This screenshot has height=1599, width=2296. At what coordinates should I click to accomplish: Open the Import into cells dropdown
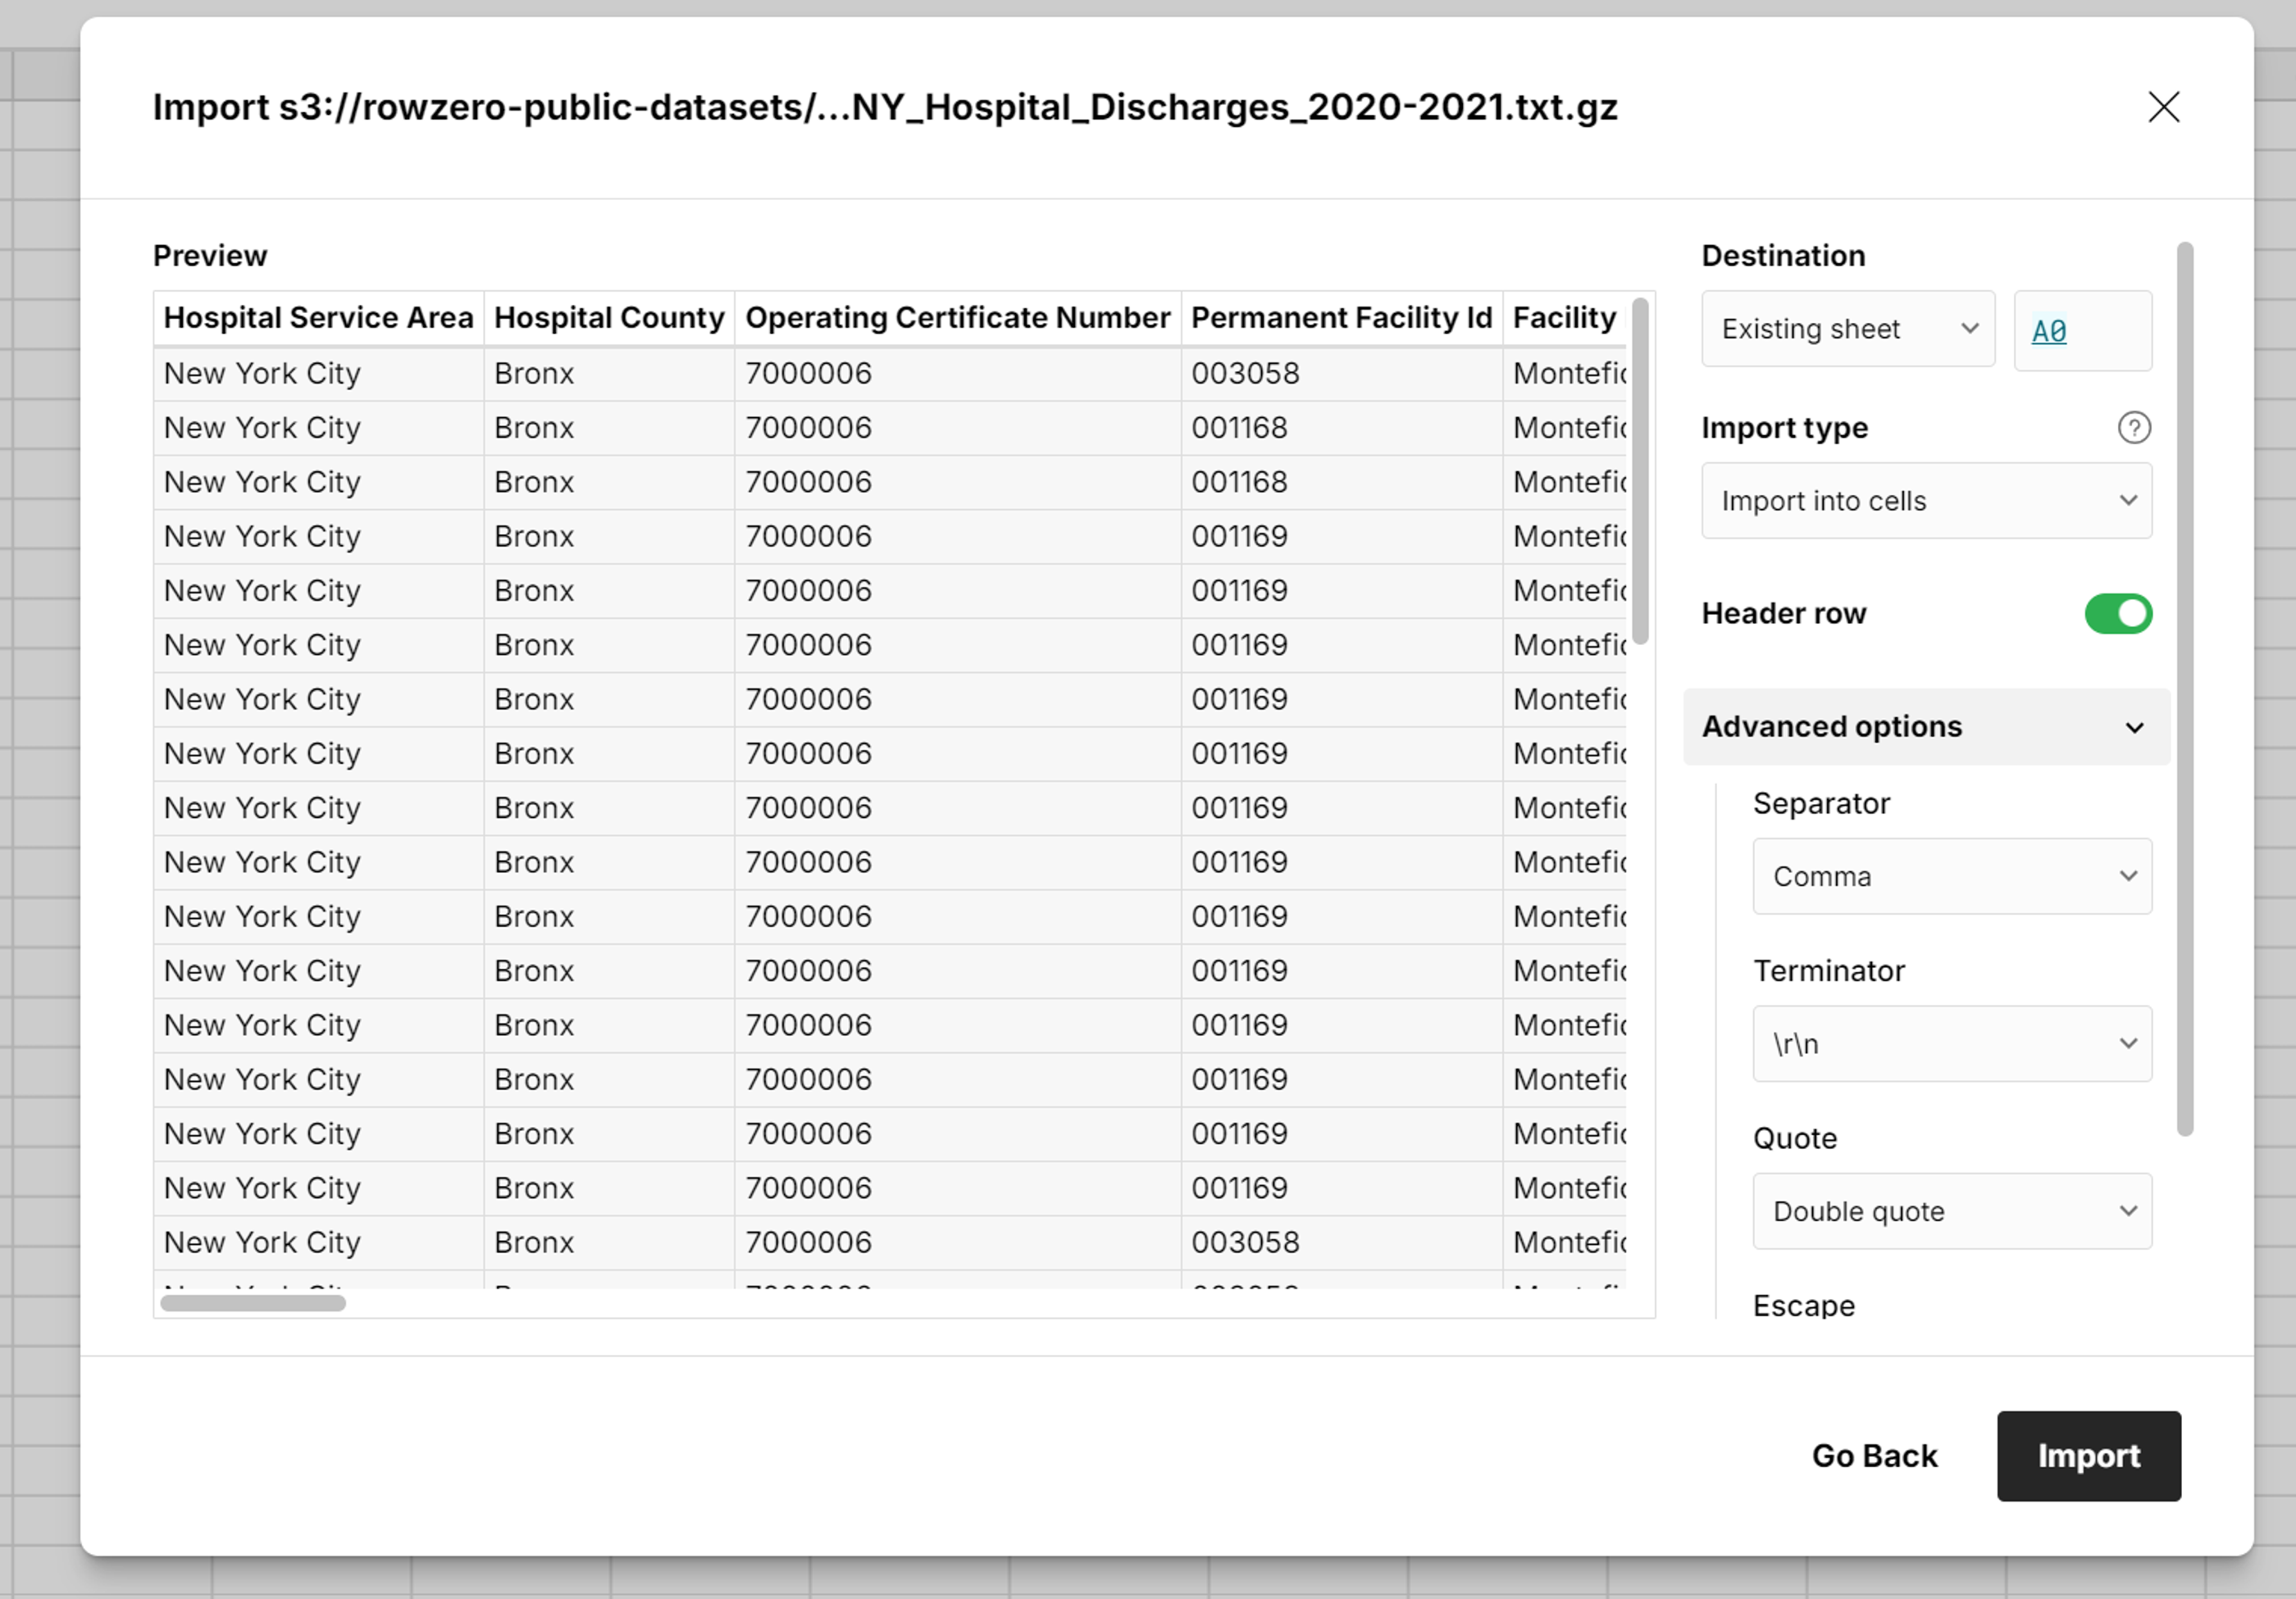(1926, 501)
